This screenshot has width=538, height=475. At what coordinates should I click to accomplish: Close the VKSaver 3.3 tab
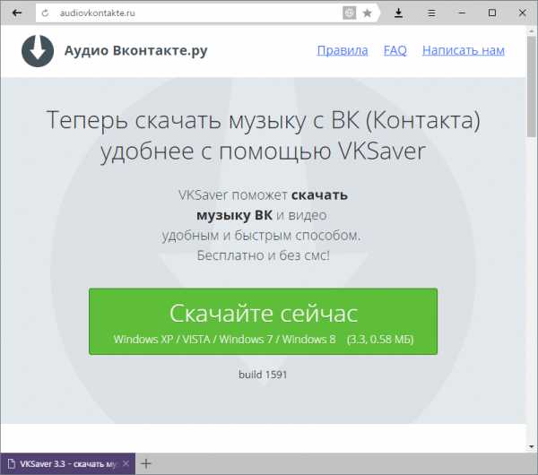[x=126, y=463]
